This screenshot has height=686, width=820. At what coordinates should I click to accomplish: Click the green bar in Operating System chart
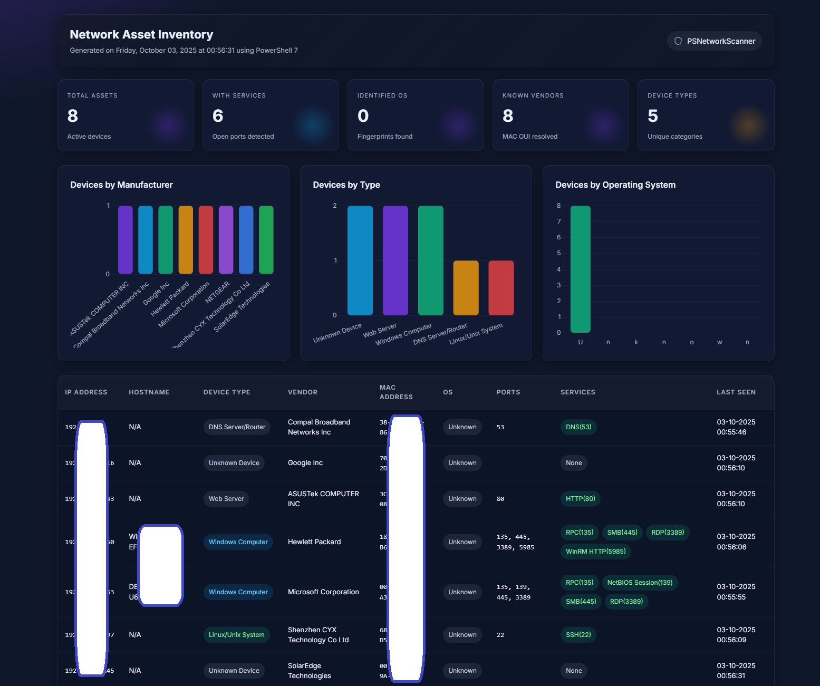[580, 269]
